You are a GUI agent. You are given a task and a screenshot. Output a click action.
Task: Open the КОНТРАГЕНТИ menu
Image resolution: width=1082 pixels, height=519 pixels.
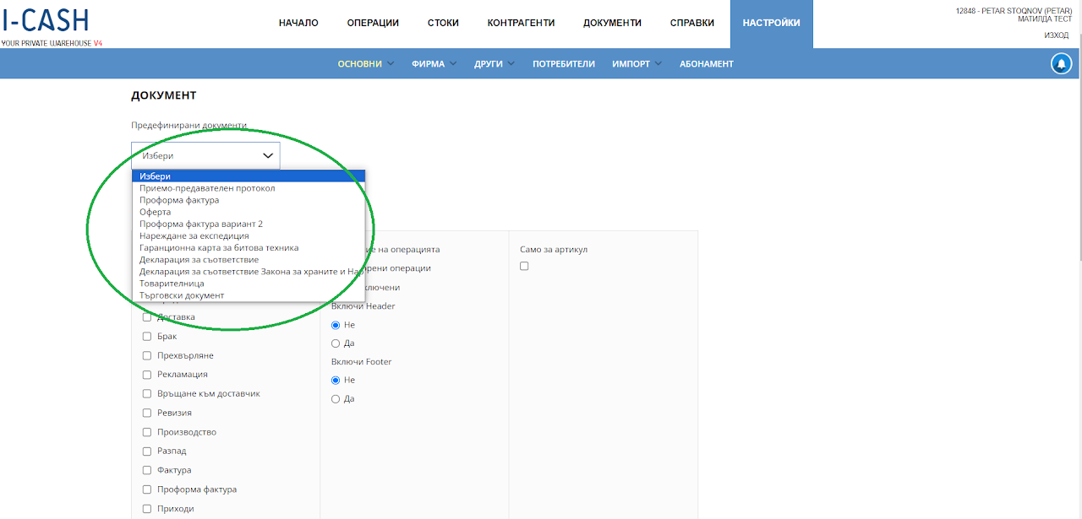[x=521, y=23]
